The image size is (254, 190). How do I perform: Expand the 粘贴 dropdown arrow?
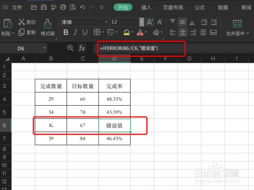13,34
